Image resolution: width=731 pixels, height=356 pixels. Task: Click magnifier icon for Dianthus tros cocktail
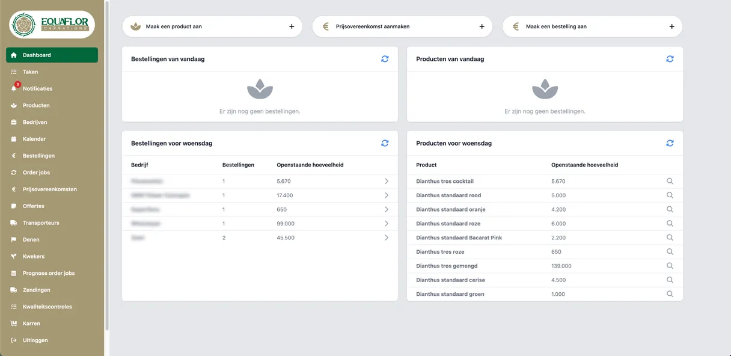tap(670, 181)
